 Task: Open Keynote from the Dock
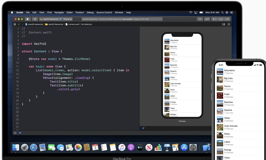(x=167, y=148)
